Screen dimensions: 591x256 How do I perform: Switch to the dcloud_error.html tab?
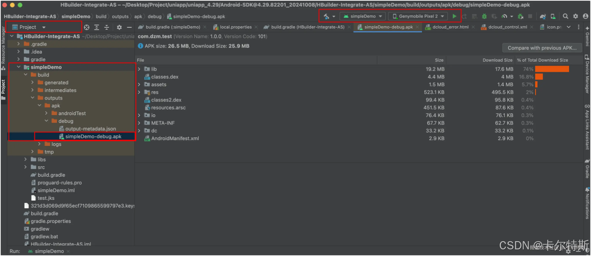[x=450, y=27]
